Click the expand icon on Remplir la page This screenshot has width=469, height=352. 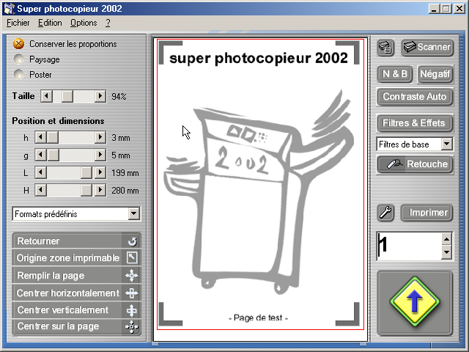coord(132,276)
